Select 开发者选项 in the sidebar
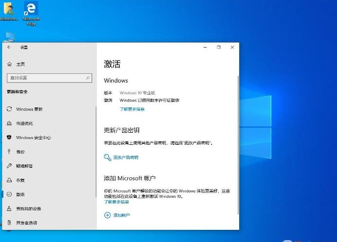This screenshot has width=337, height=242. click(50, 223)
